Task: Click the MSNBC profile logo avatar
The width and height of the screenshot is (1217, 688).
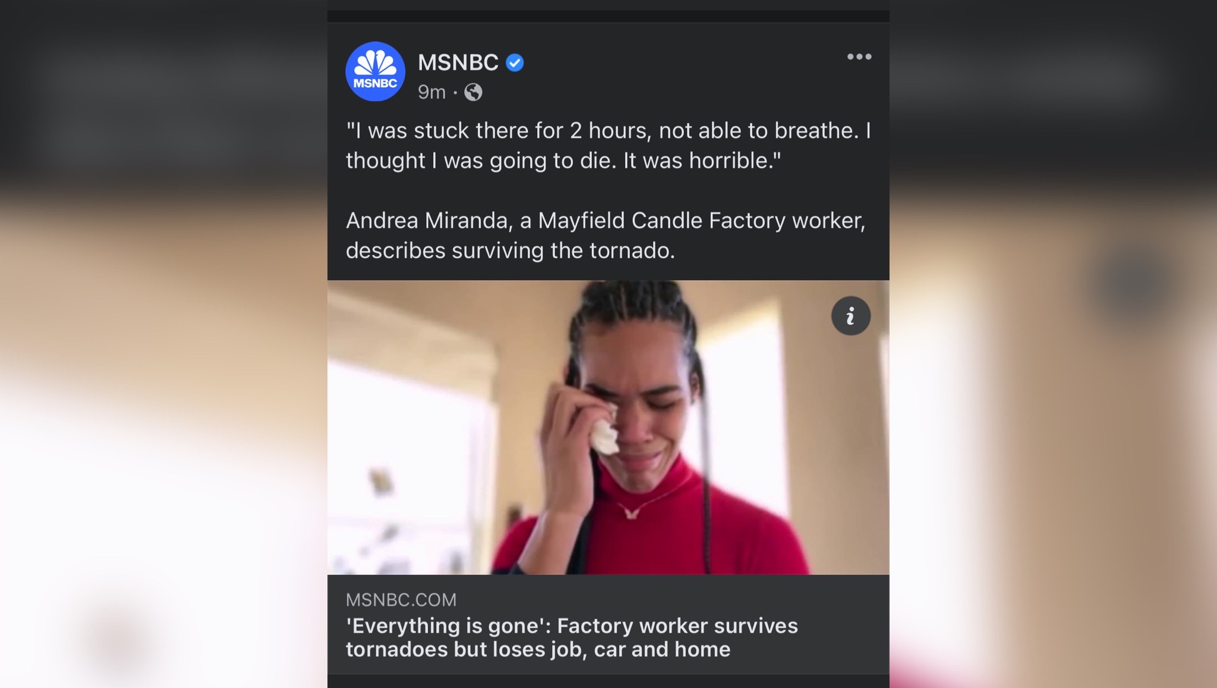Action: pyautogui.click(x=375, y=71)
